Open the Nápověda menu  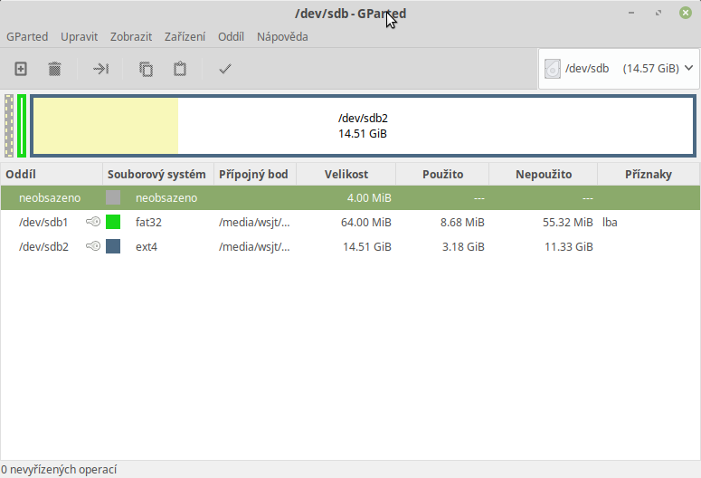coord(282,37)
